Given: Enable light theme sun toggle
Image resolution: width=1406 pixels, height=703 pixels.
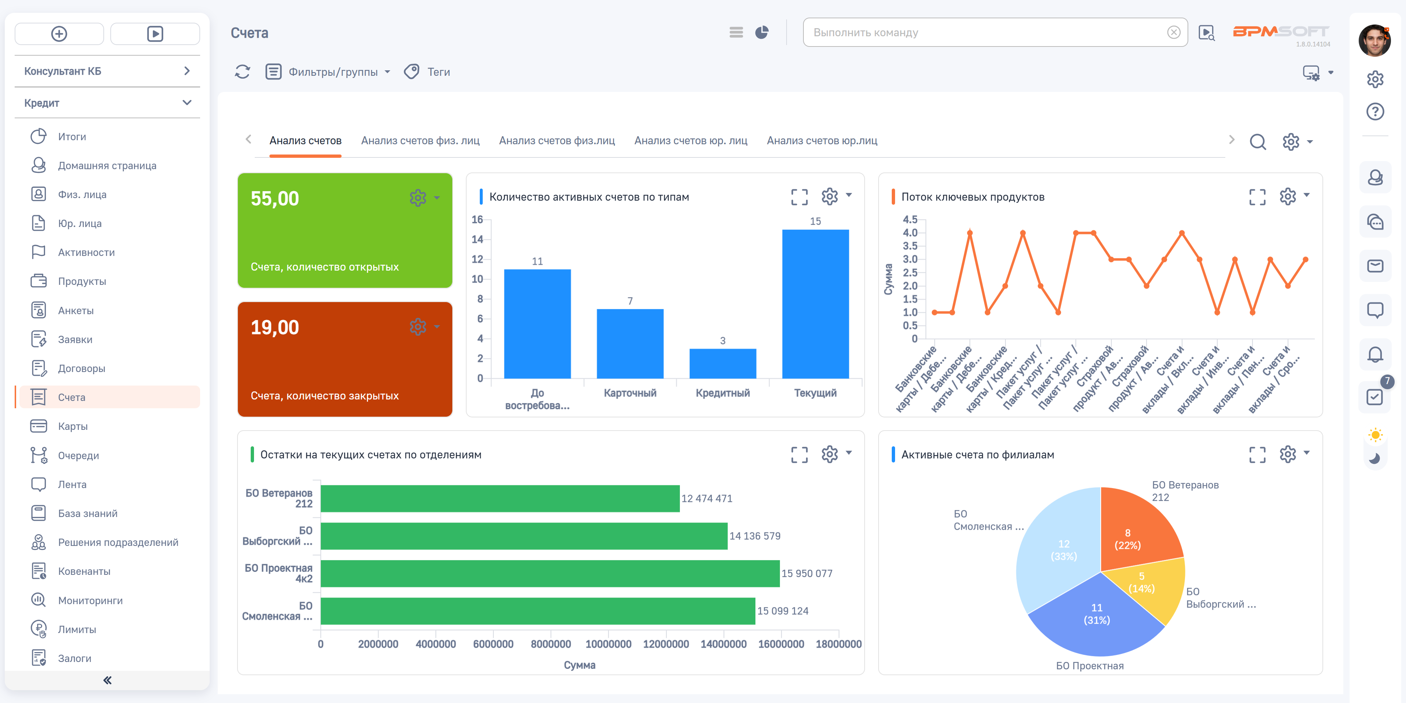Looking at the screenshot, I should point(1375,435).
